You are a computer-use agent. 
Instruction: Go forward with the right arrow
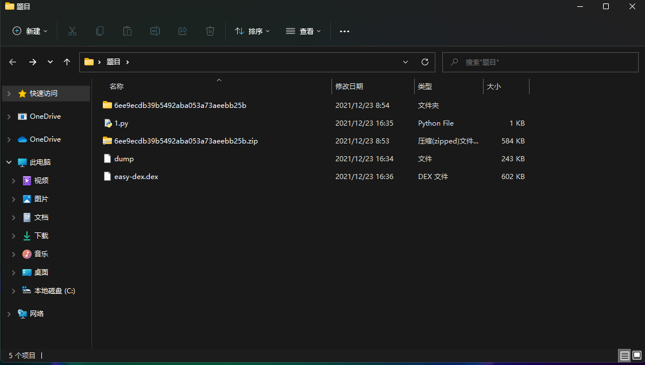click(33, 62)
